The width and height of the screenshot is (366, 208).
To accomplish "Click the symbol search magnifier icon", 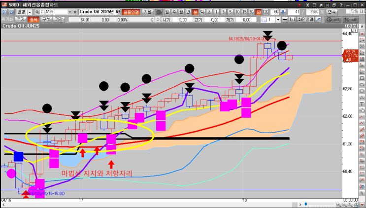I will pyautogui.click(x=37, y=12).
